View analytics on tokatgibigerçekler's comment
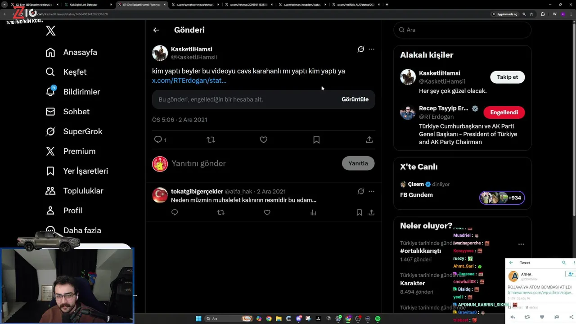This screenshot has width=576, height=324. pos(313,212)
